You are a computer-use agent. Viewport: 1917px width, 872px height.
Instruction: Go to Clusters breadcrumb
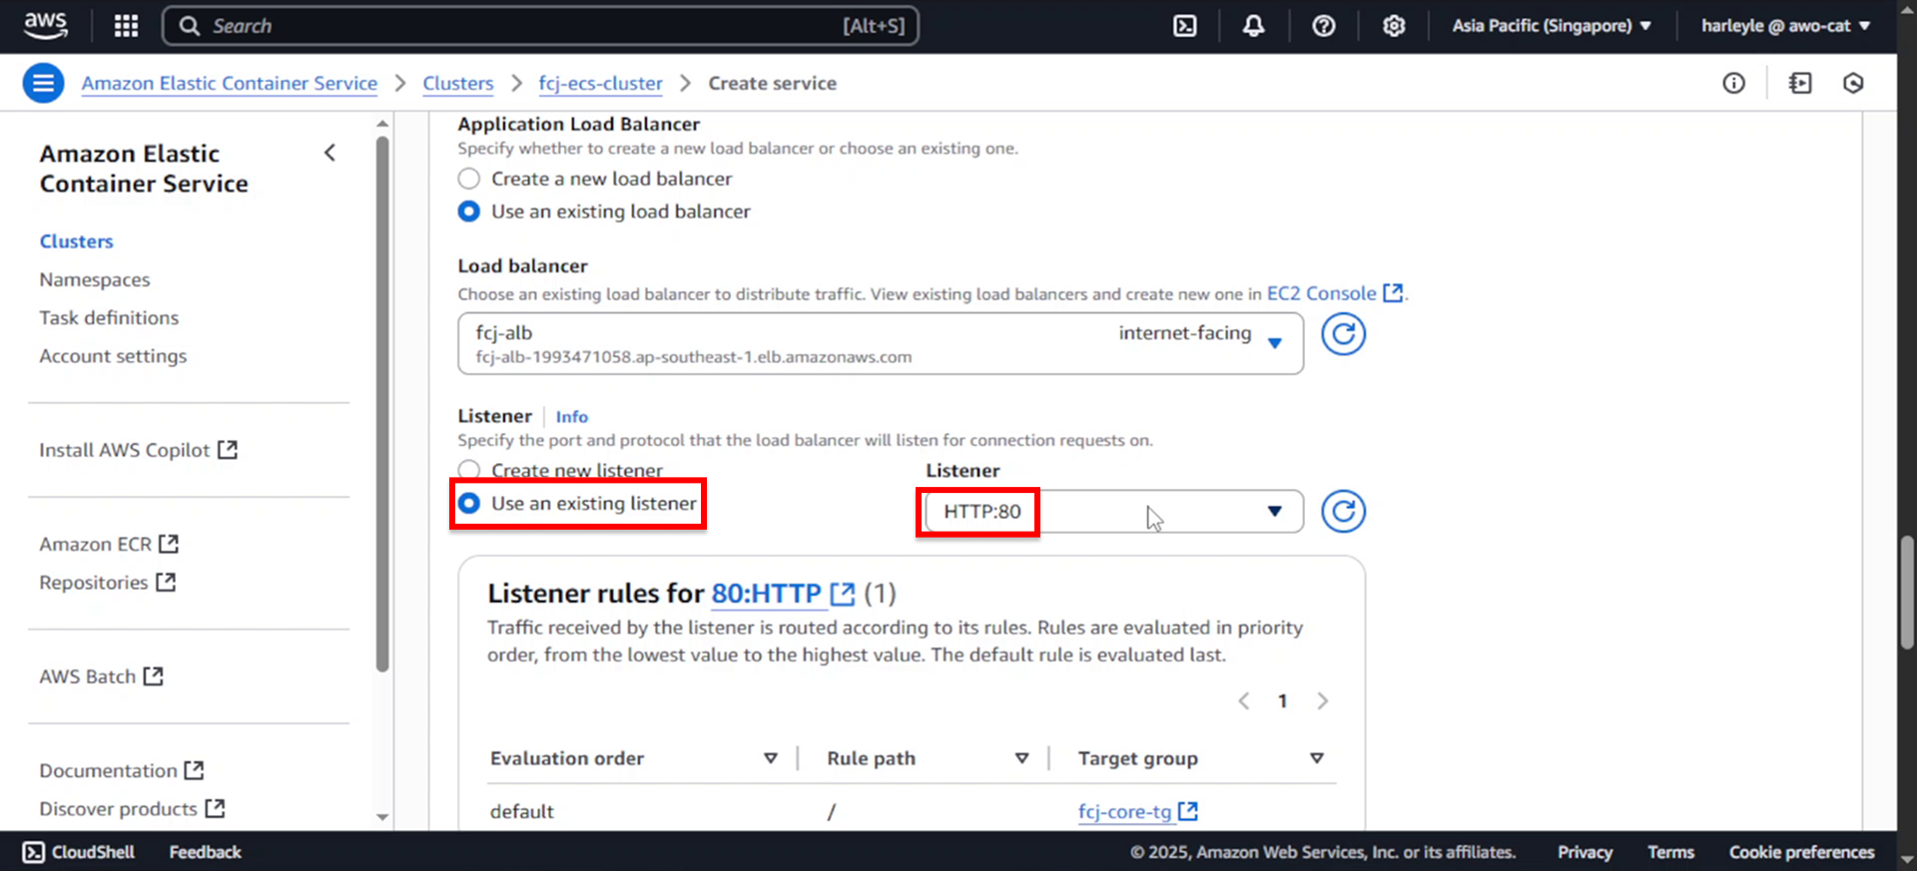coord(458,84)
